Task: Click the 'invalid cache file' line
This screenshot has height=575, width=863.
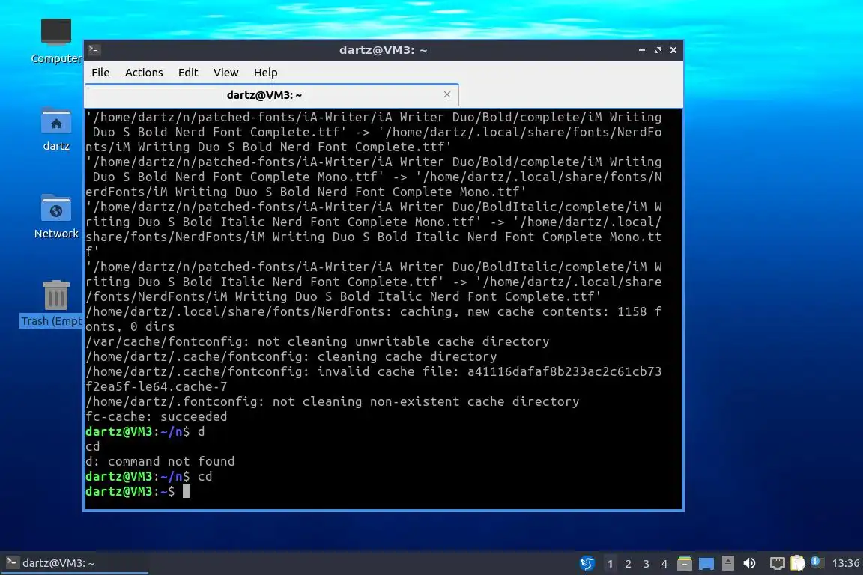Action: 374,371
